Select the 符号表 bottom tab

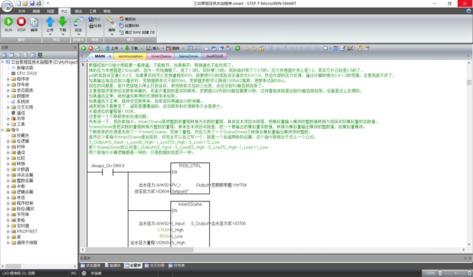pos(176,266)
